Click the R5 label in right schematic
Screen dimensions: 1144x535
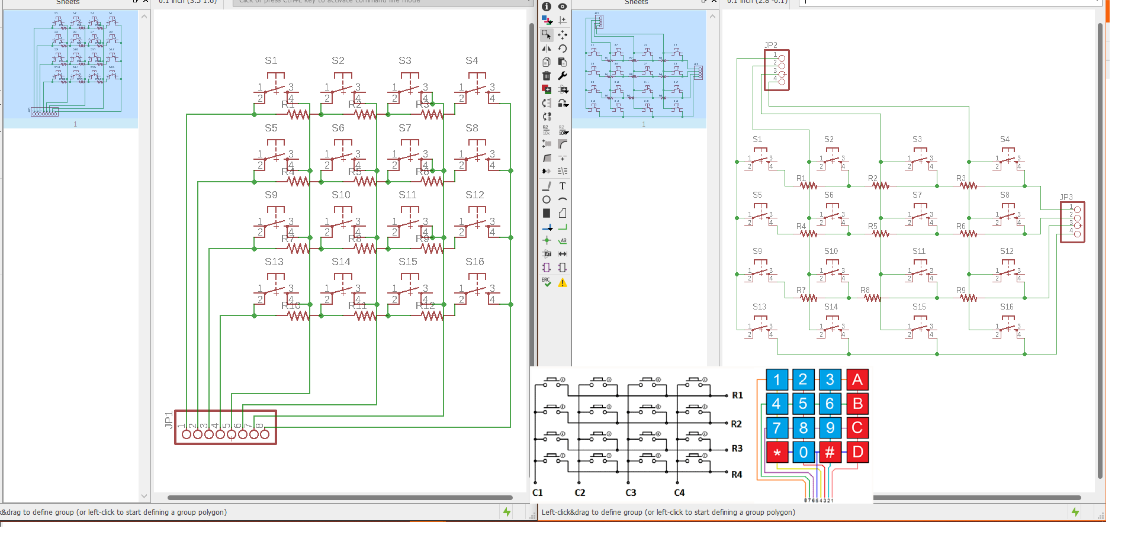pos(873,226)
